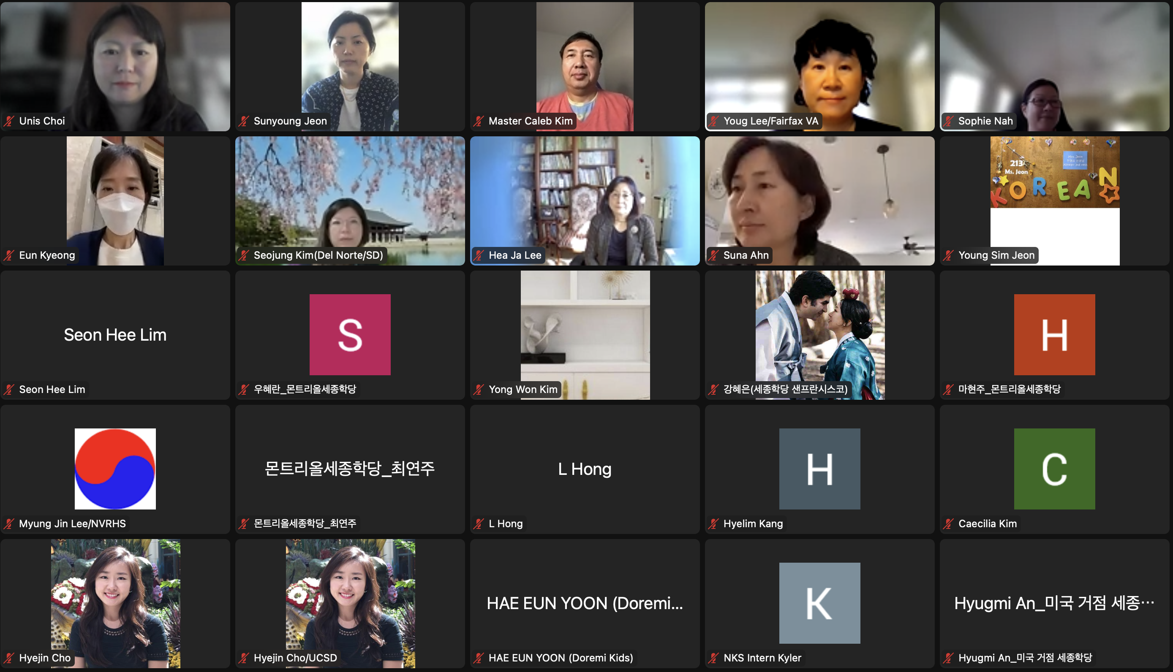Click muted mic icon beside Sophie Nah
This screenshot has height=672, width=1173.
(x=949, y=121)
